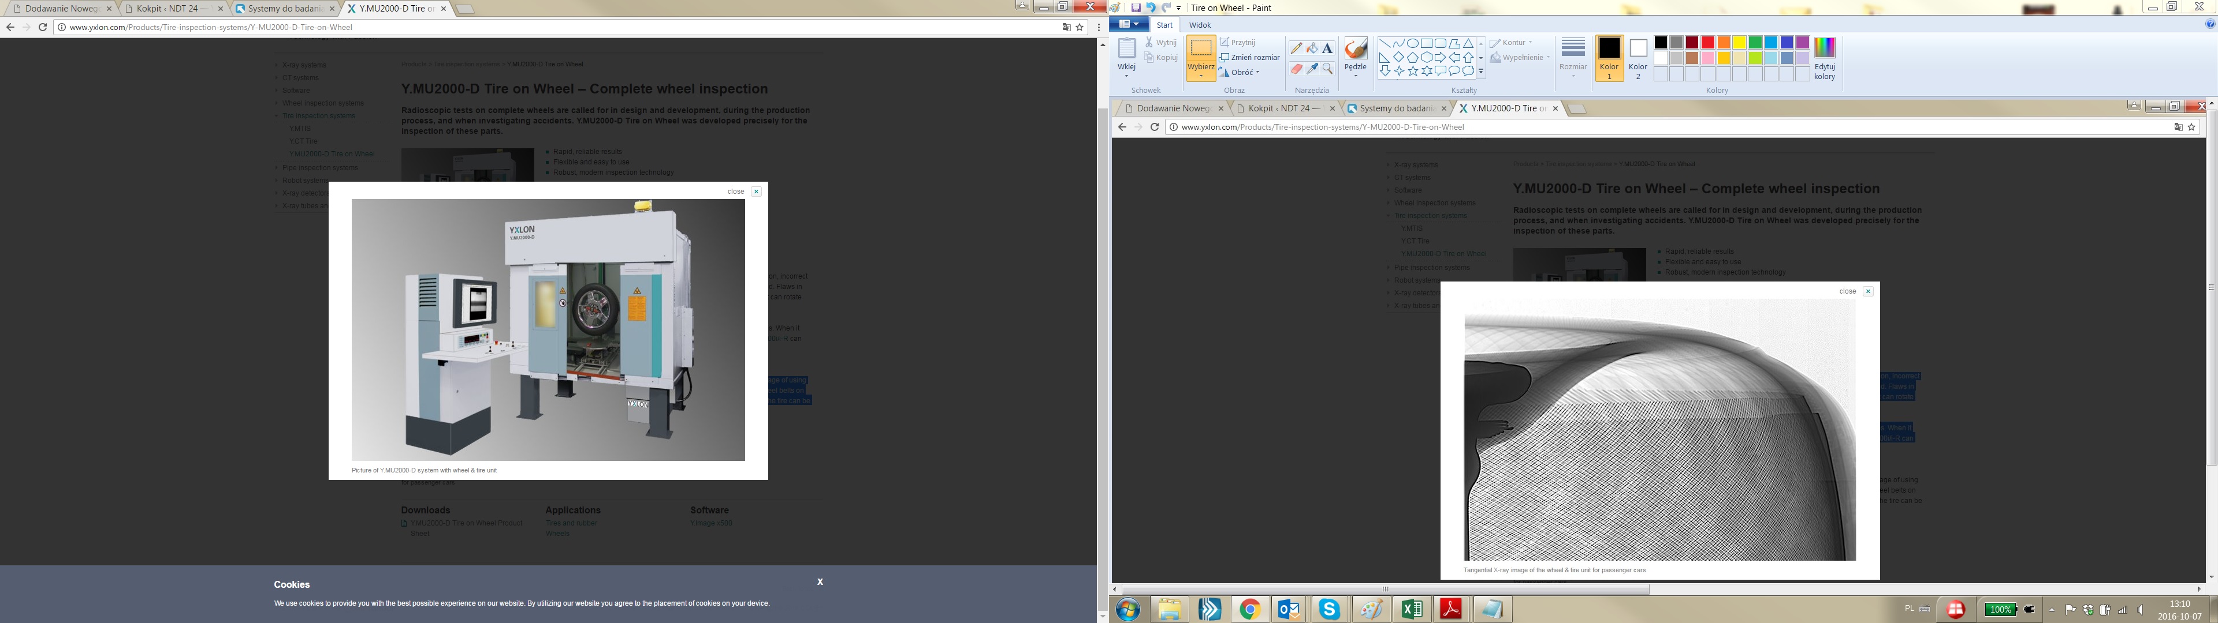Choose the Five-point star shape
Screen dimensions: 2218x623
(x=1413, y=70)
